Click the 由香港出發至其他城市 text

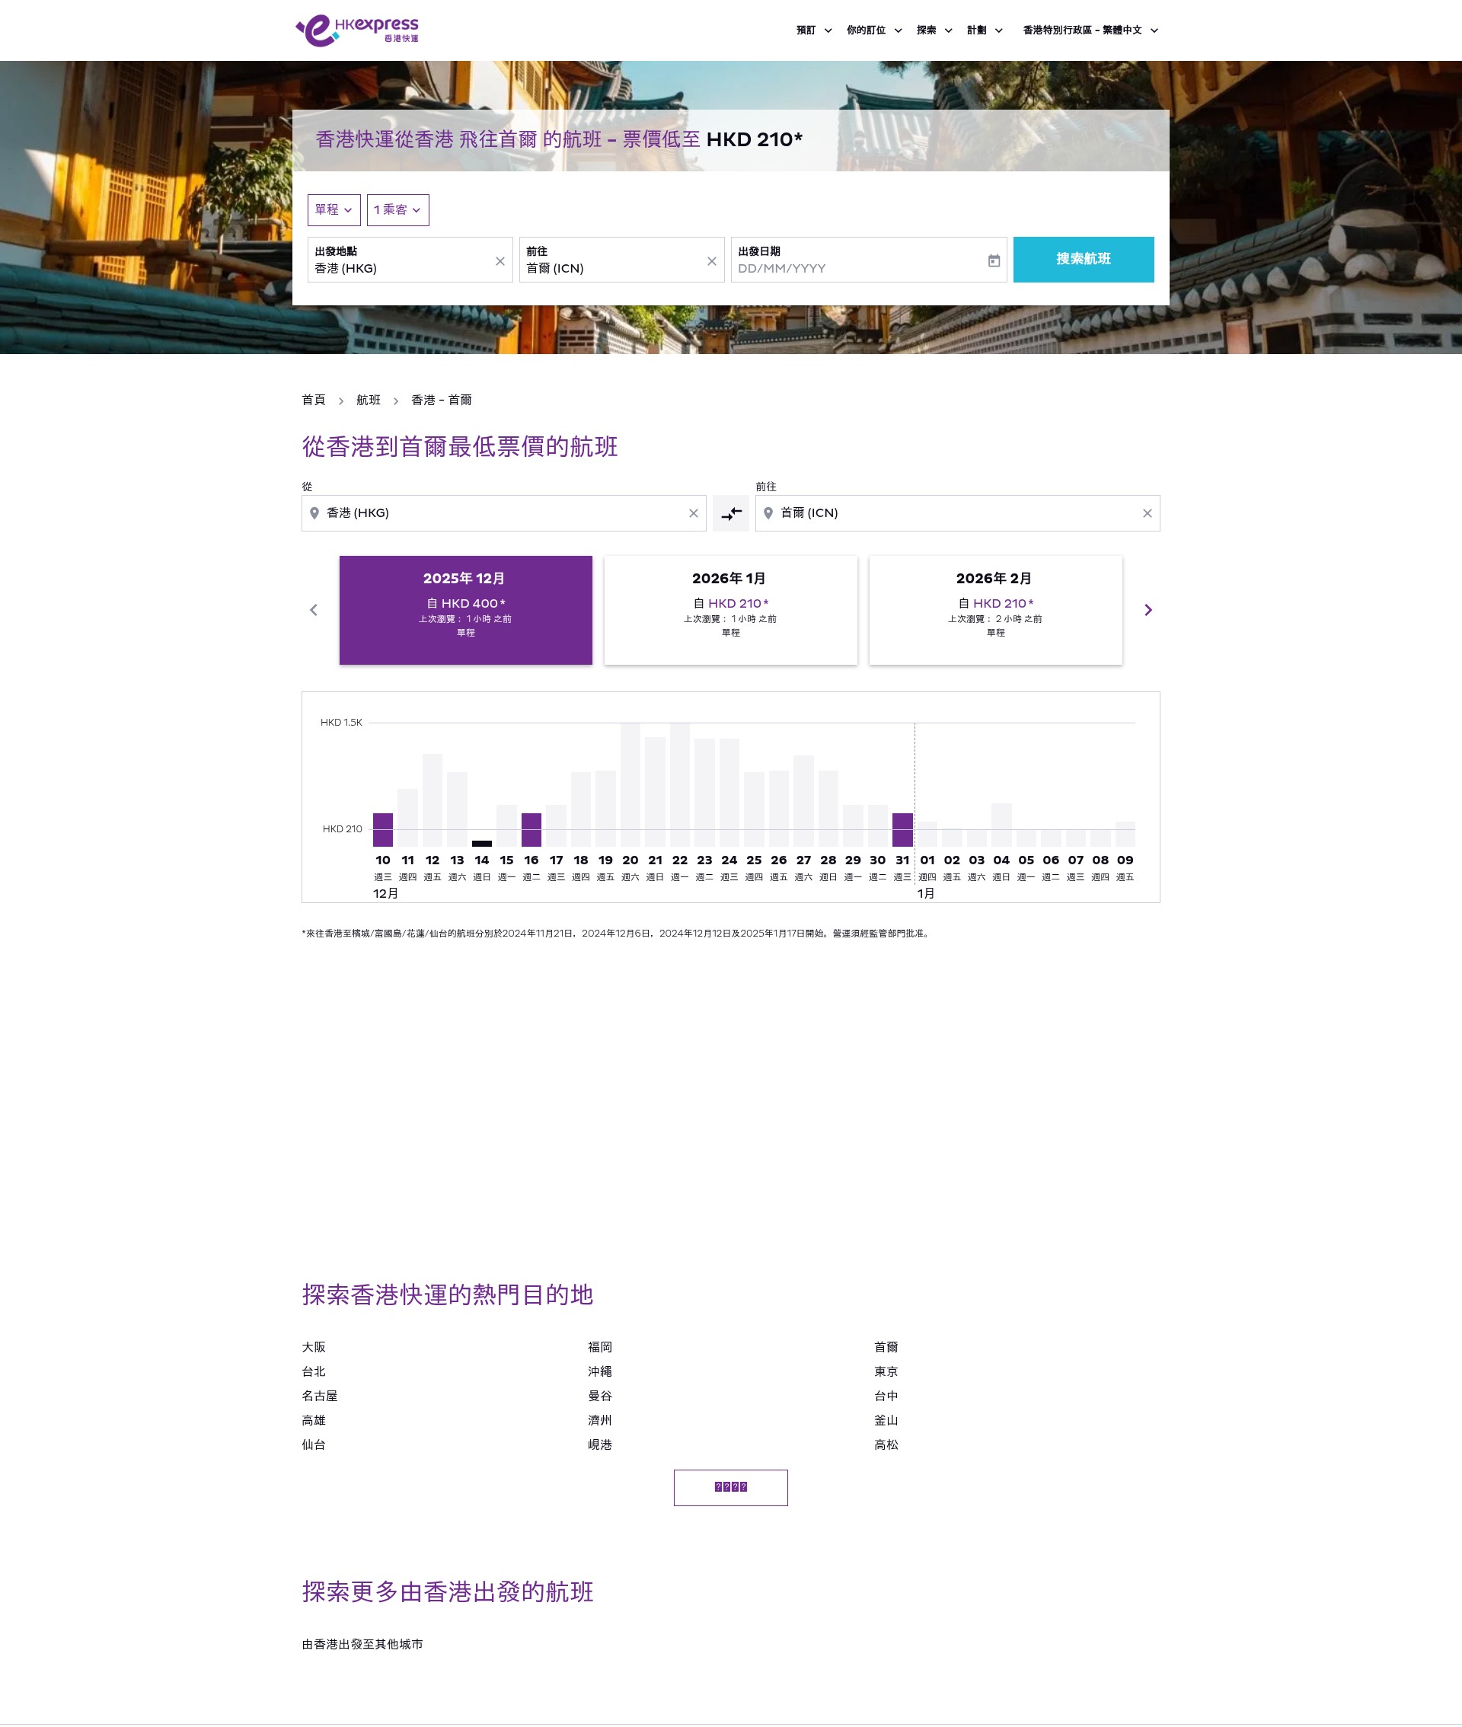point(362,1644)
